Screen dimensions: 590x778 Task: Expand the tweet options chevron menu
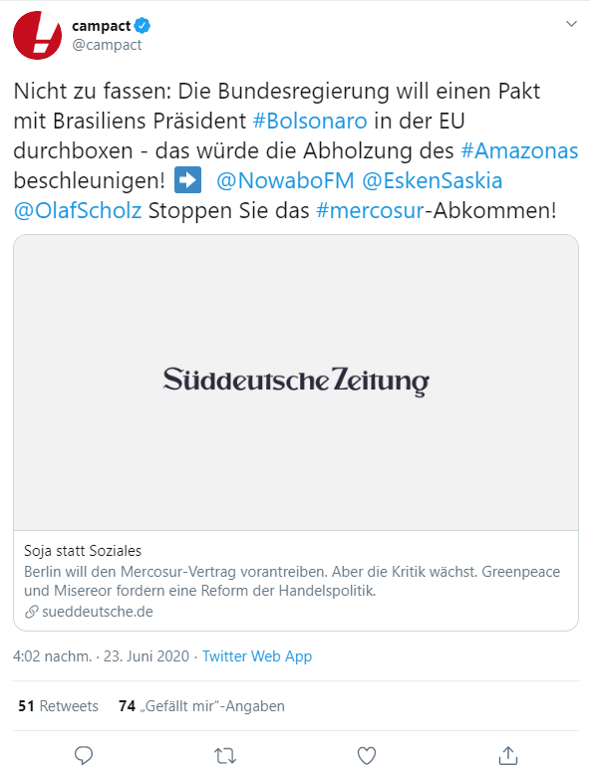(x=571, y=24)
